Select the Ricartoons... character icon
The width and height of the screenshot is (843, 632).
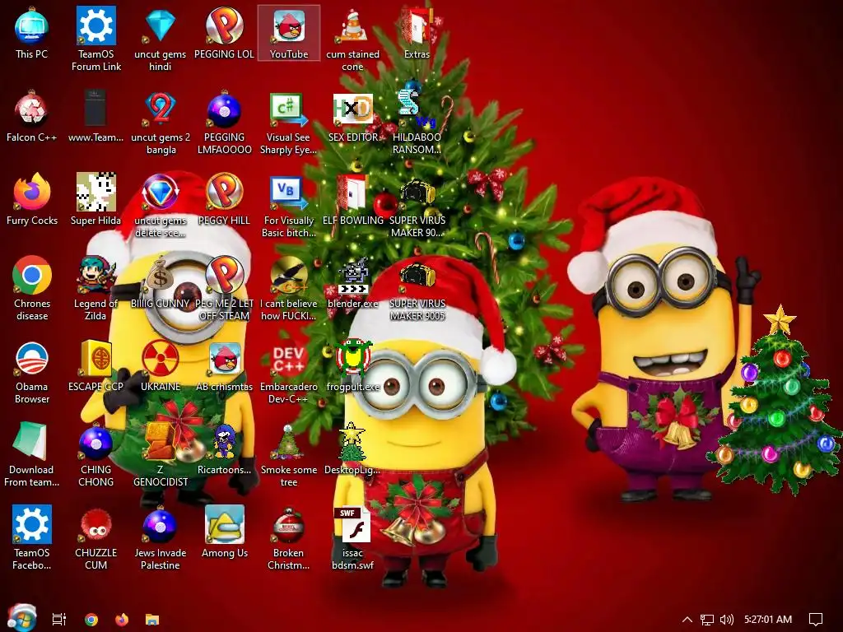coord(224,448)
